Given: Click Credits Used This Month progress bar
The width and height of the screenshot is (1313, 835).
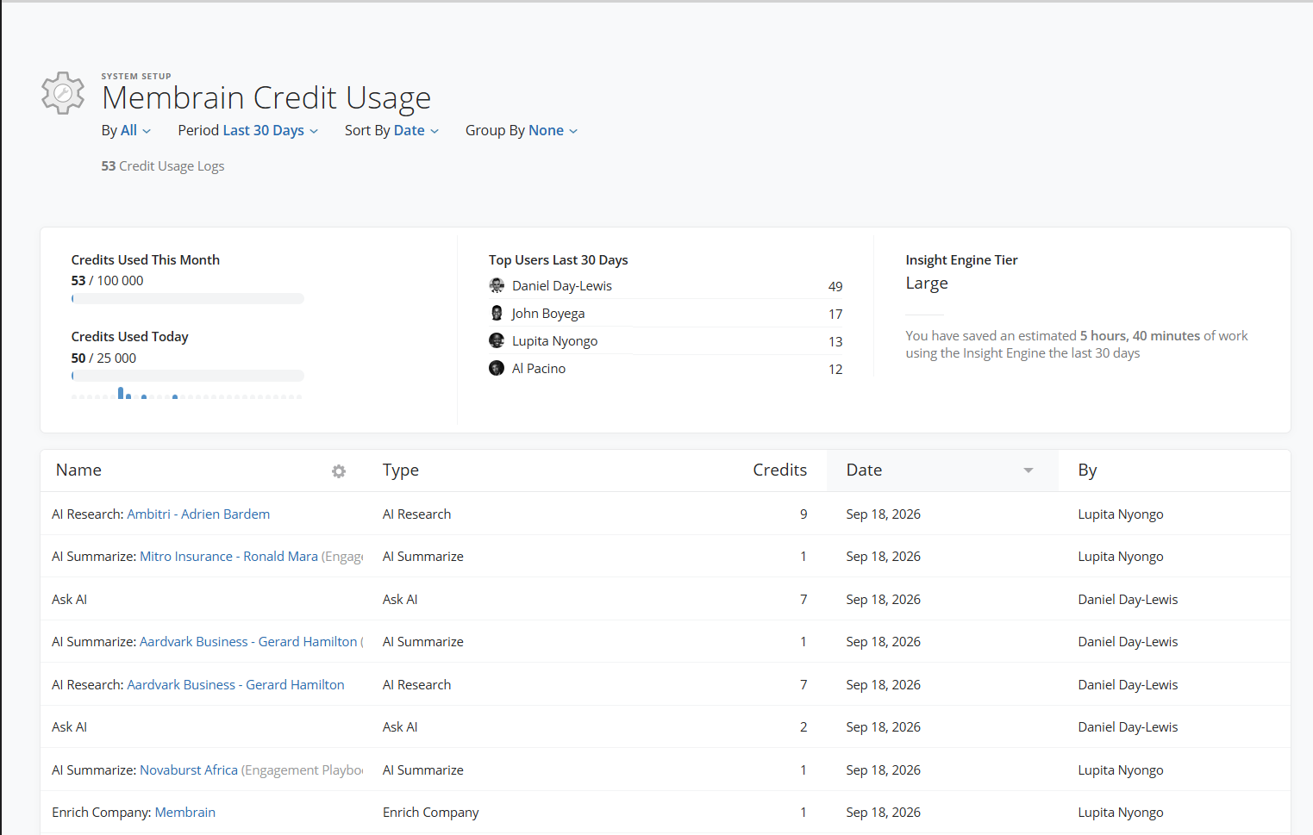Looking at the screenshot, I should pos(188,299).
